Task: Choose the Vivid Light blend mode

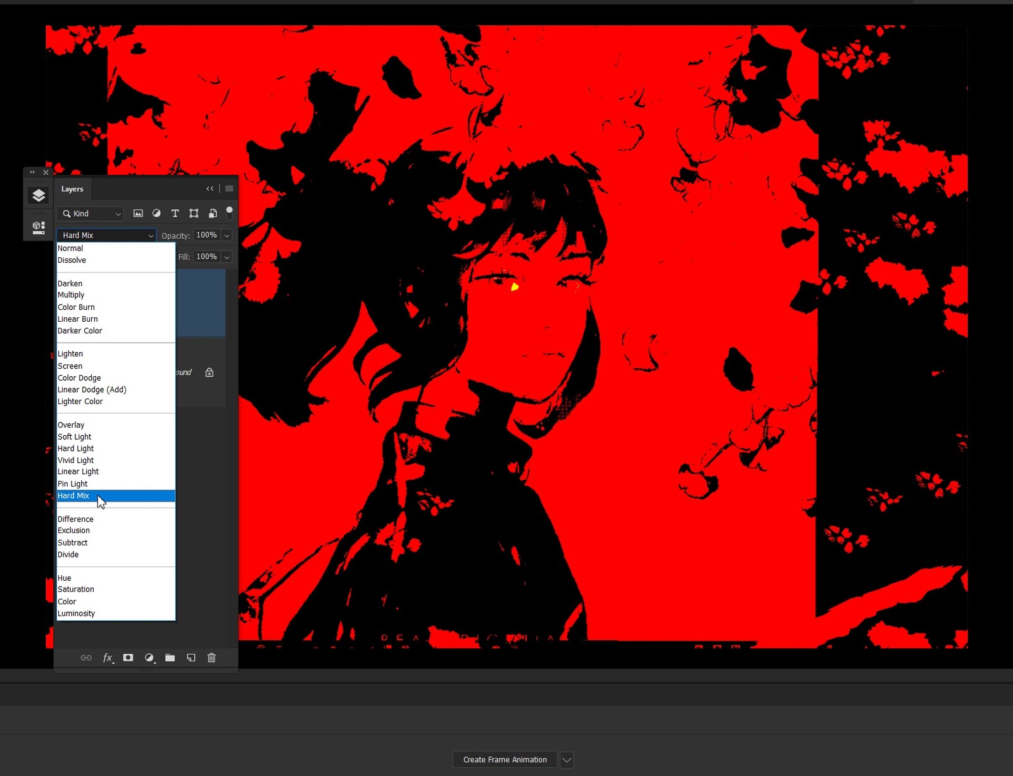Action: click(x=116, y=461)
